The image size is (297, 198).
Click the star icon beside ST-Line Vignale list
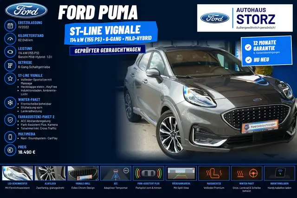coord(10,79)
